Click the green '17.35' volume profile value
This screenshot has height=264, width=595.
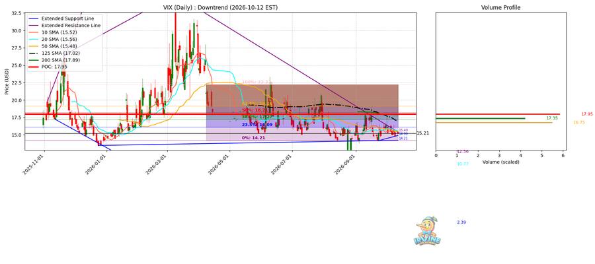(552, 119)
